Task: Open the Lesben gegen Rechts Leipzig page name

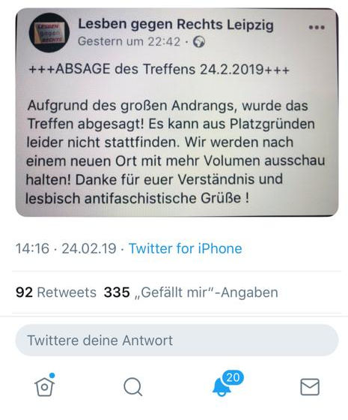Action: point(176,24)
